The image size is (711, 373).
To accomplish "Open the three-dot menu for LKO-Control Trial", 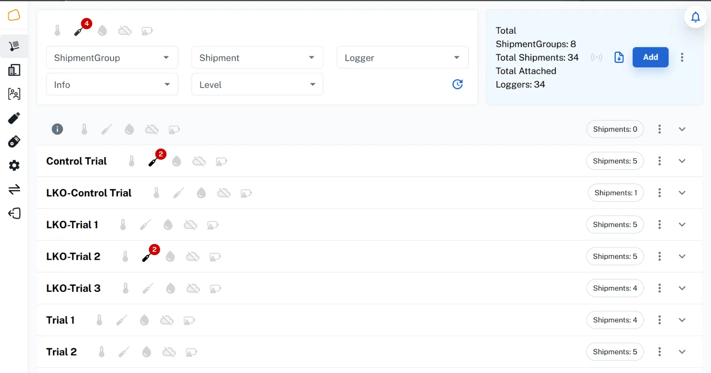I will [x=659, y=193].
